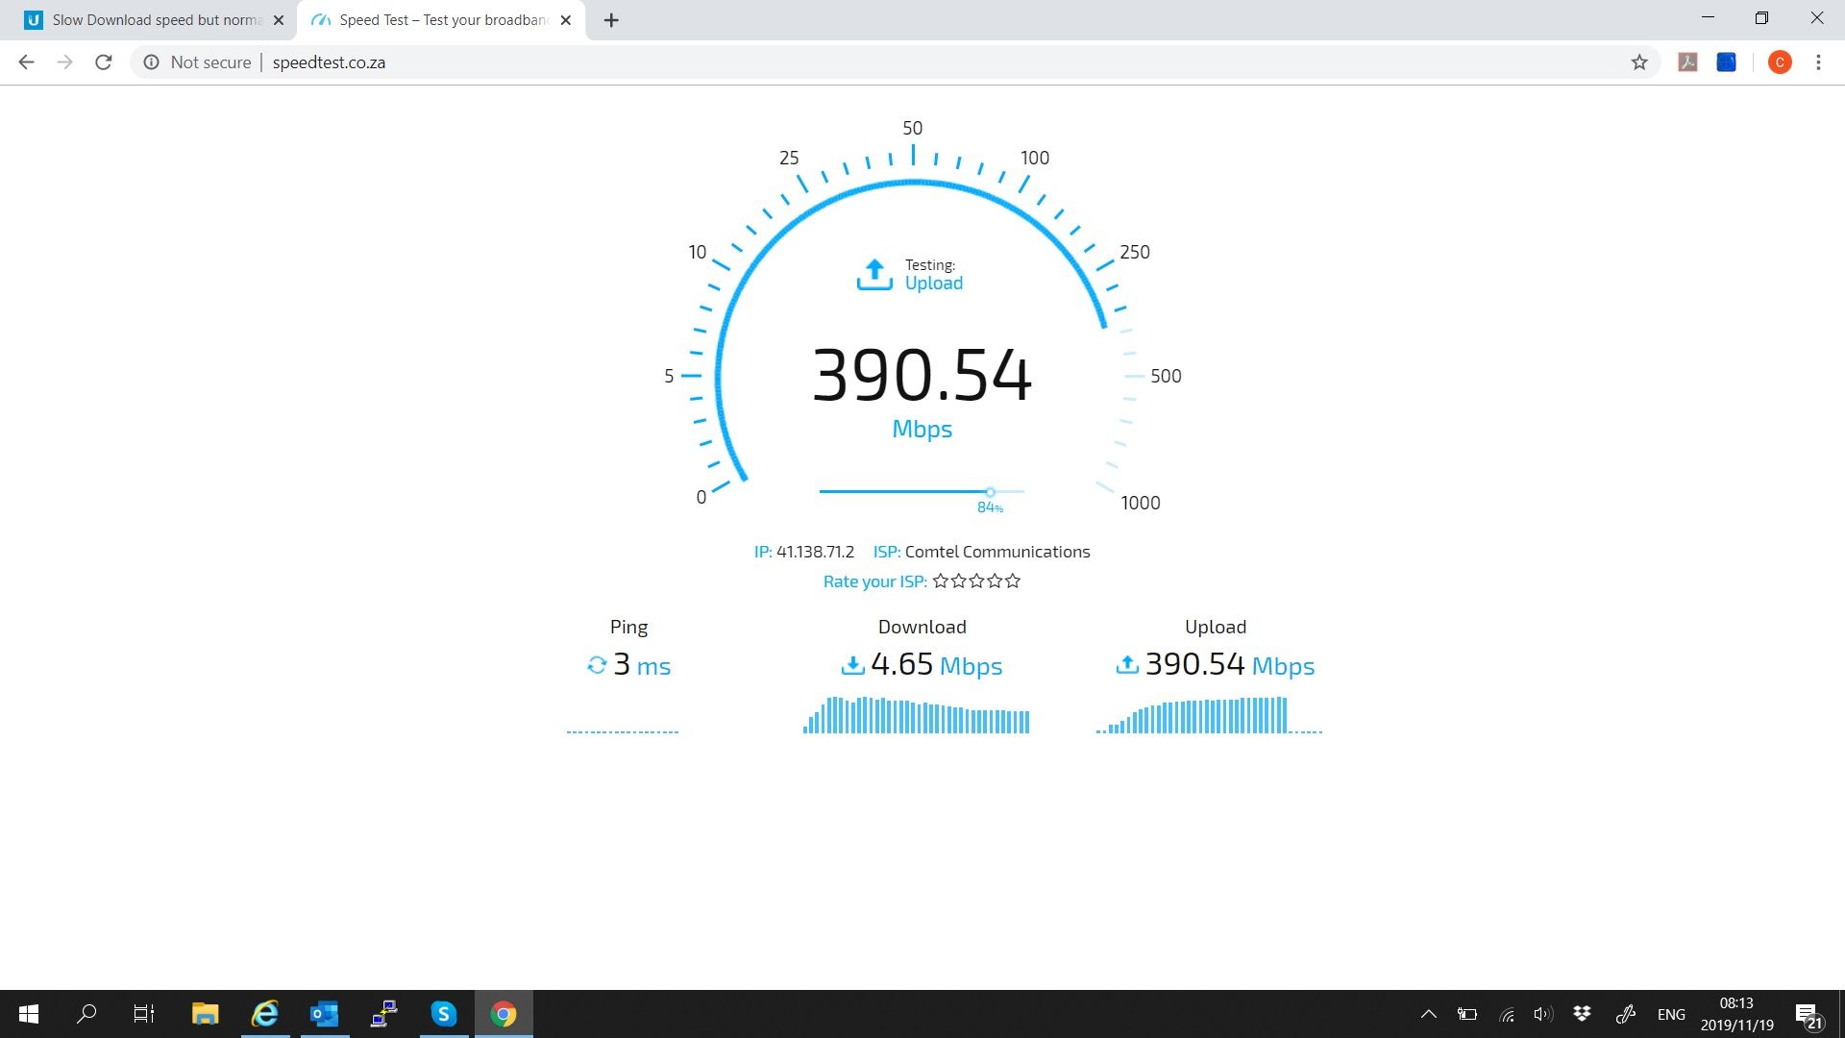Open the PDF extension icon in toolbar

[1687, 62]
